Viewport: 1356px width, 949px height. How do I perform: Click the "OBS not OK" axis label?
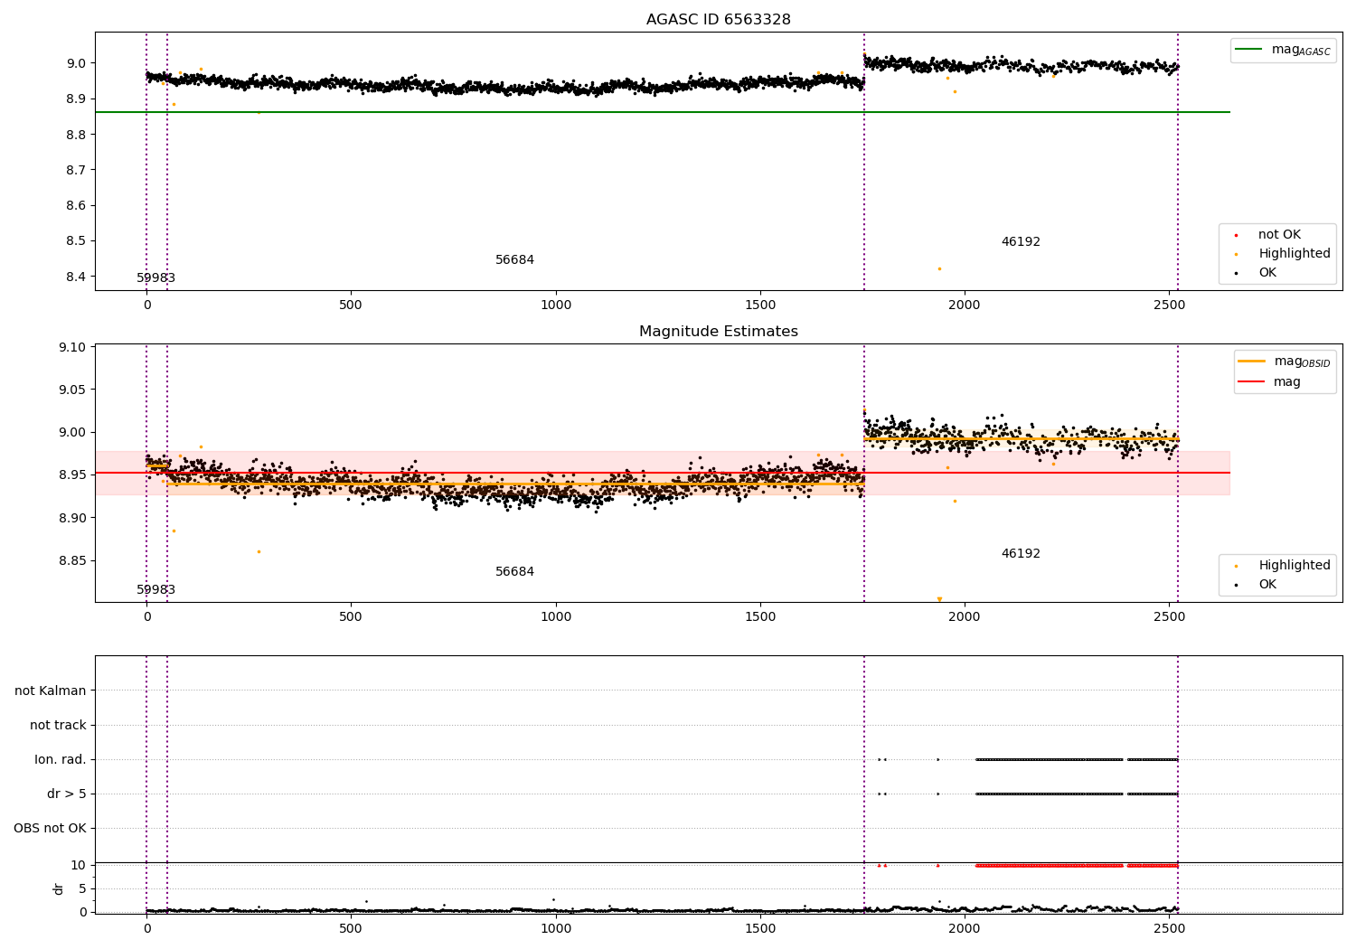coord(50,828)
